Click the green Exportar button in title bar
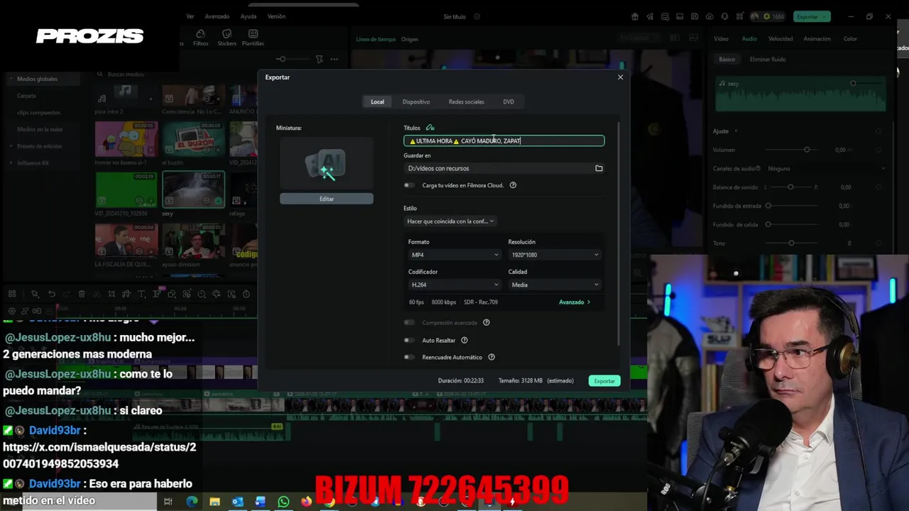The image size is (909, 511). [x=810, y=16]
